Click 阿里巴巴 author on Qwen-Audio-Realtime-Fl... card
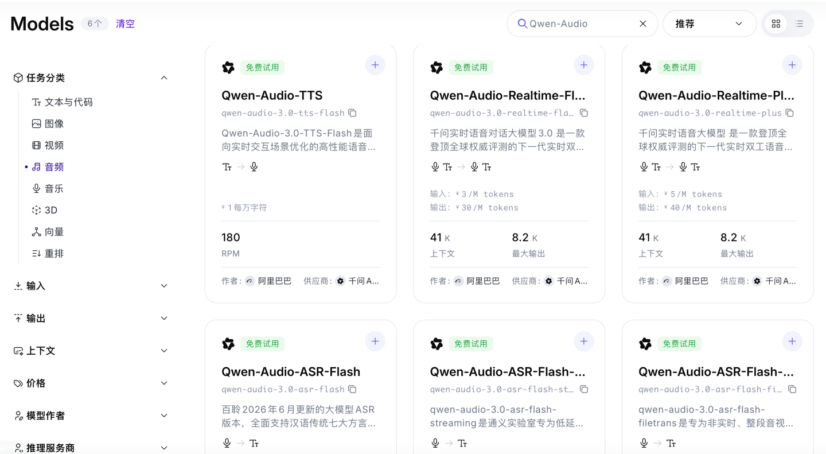 coord(483,281)
